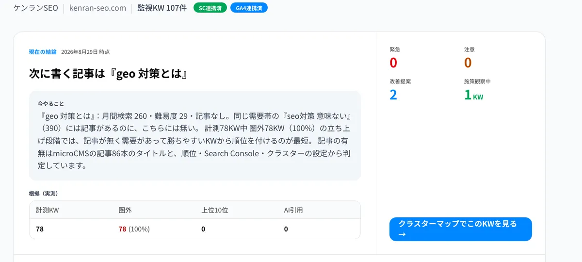This screenshot has height=262, width=582.
Task: Click the 改善提案 count of 2
Action: coord(393,95)
